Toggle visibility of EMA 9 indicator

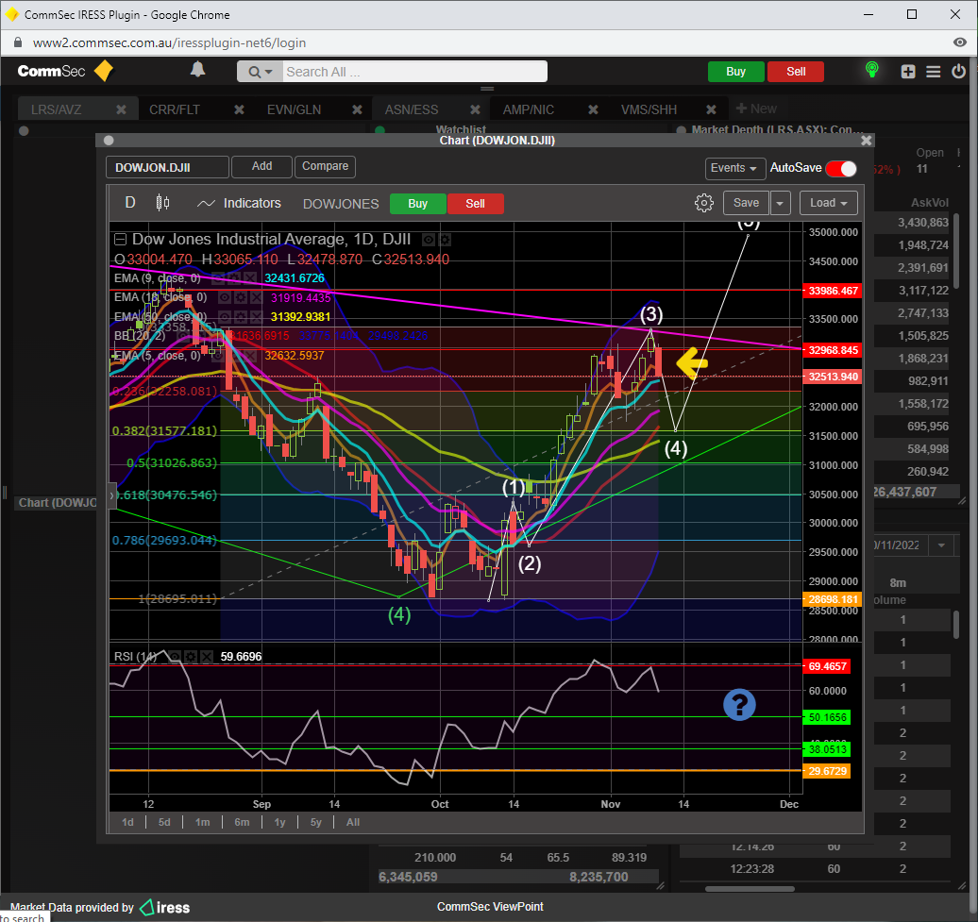pyautogui.click(x=217, y=278)
